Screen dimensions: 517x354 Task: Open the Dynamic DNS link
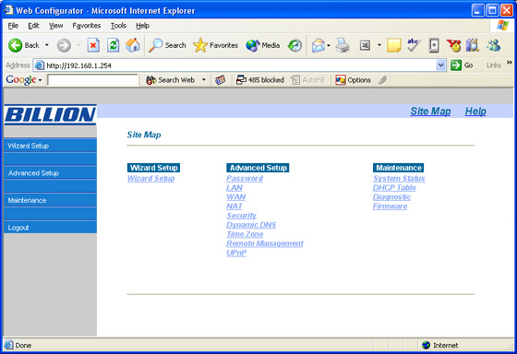click(251, 225)
